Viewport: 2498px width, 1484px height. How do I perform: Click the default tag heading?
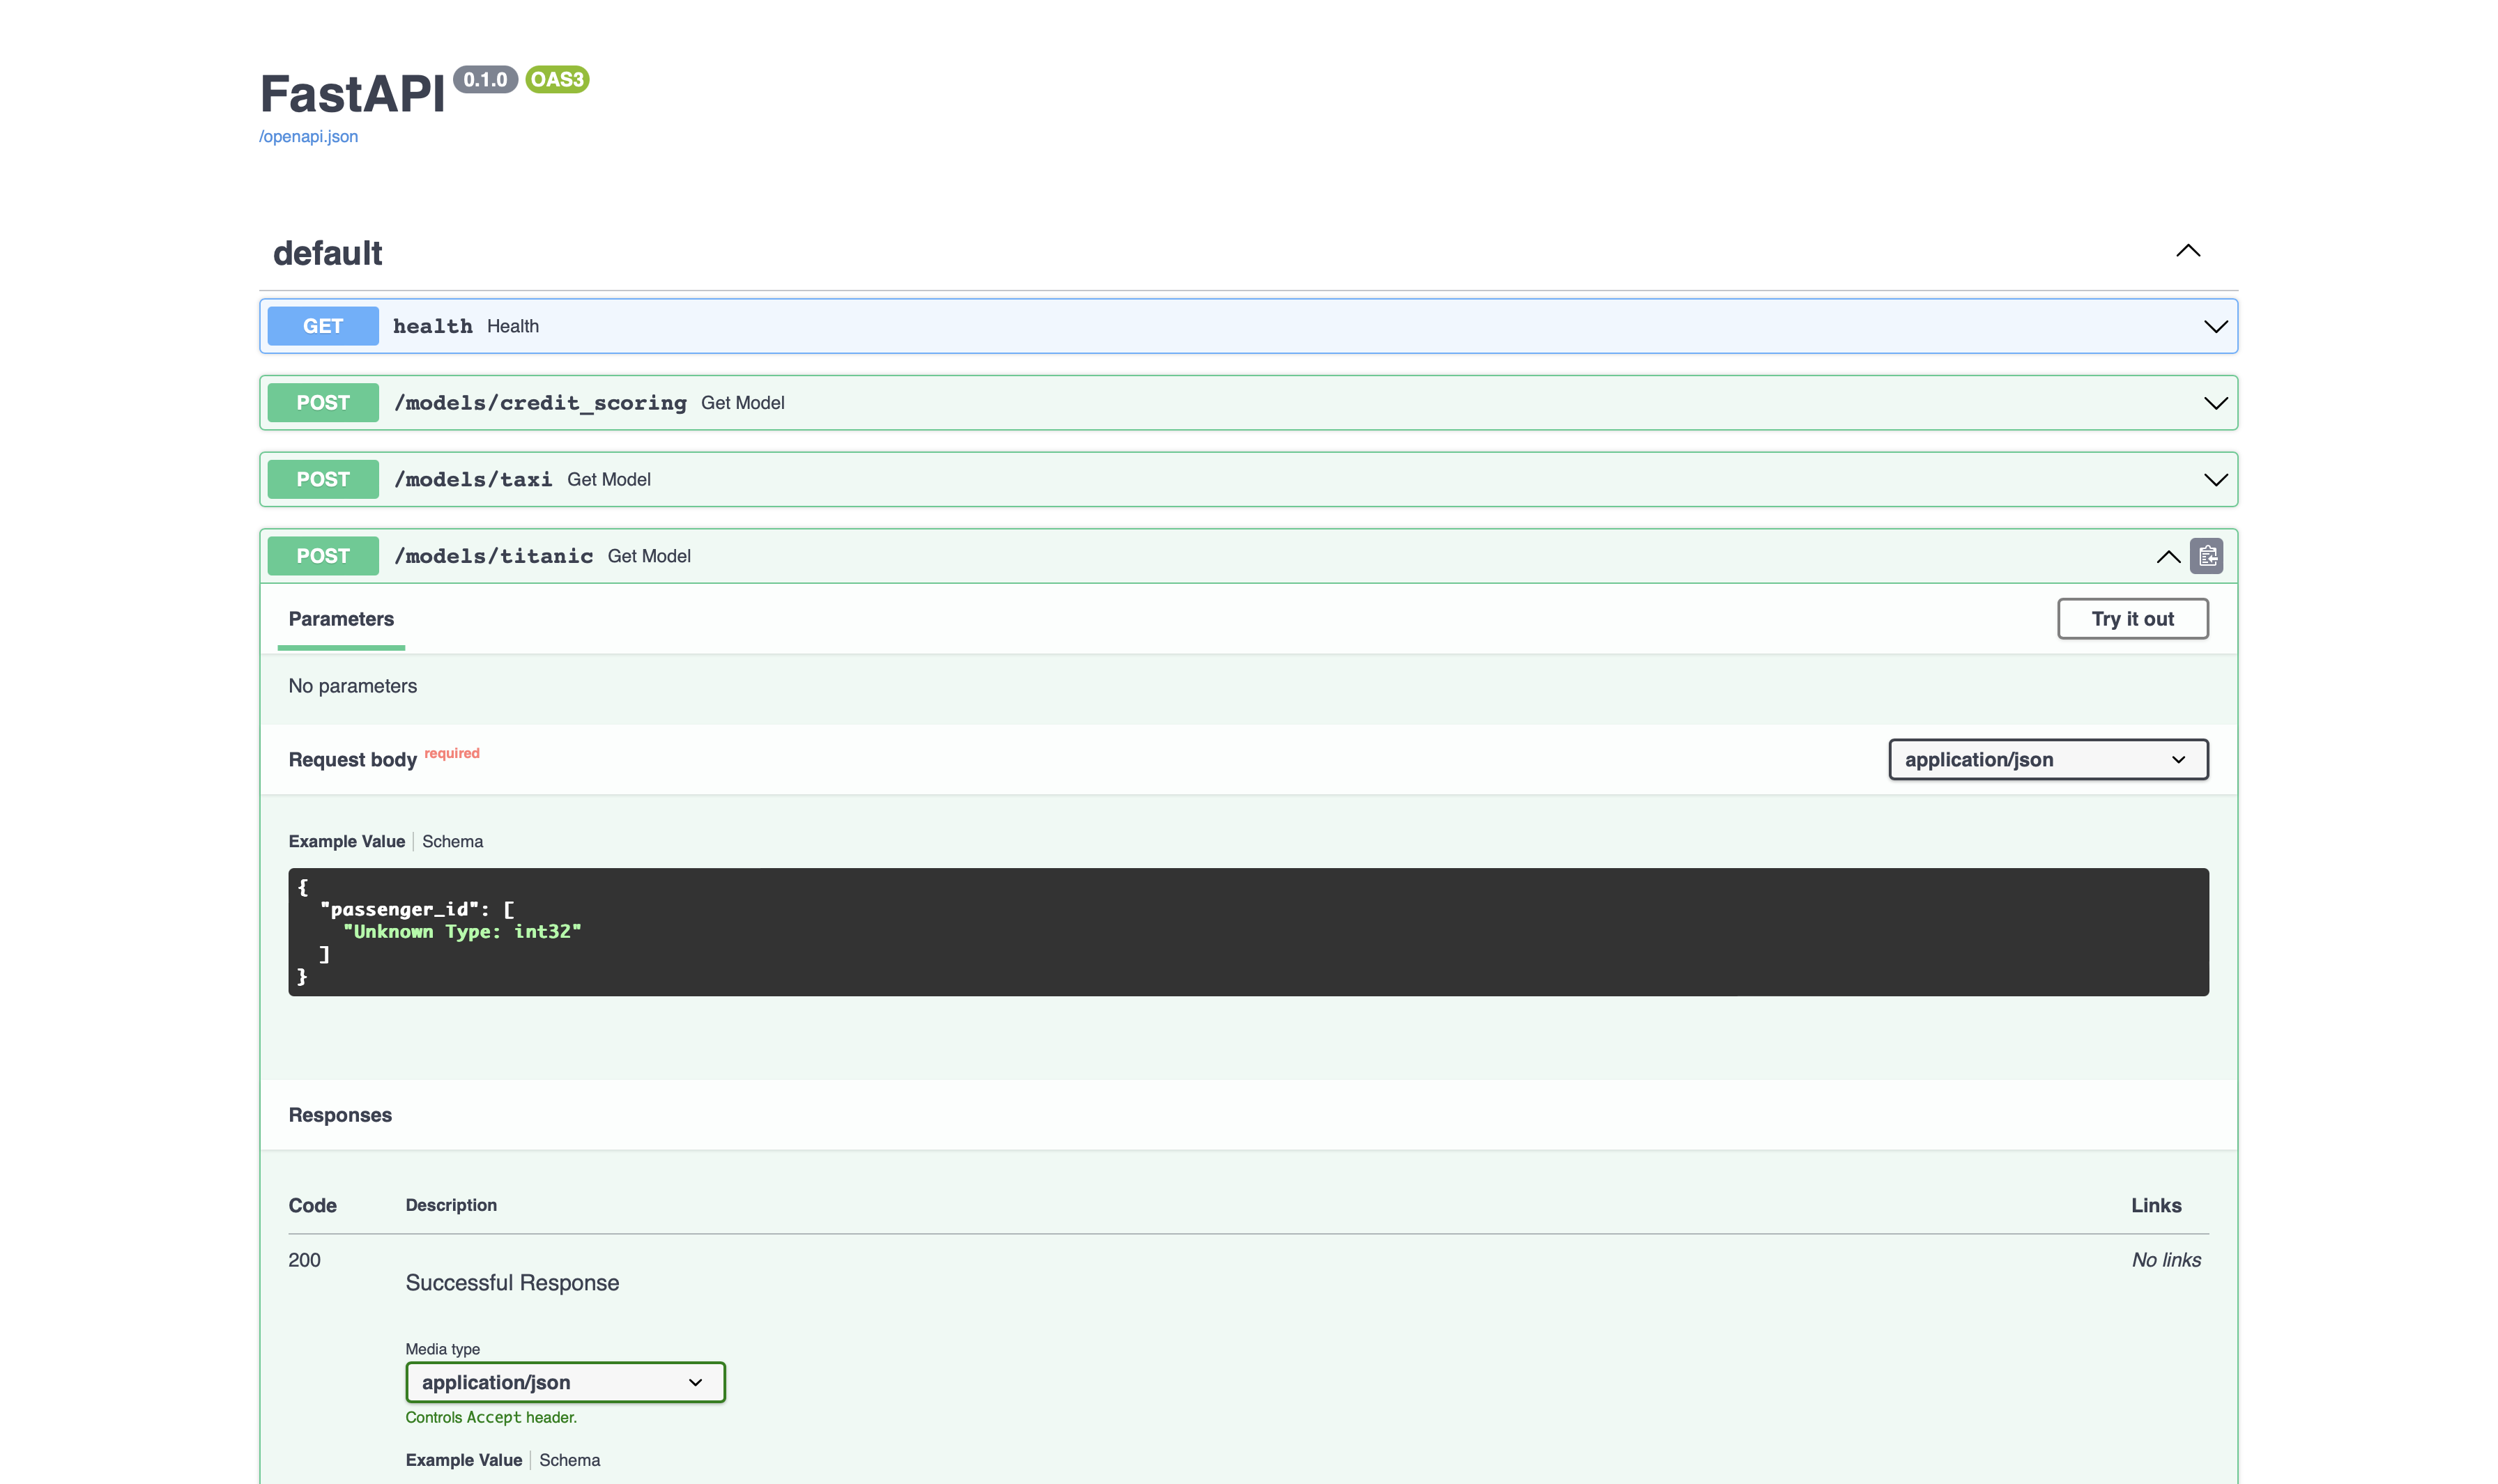[327, 253]
